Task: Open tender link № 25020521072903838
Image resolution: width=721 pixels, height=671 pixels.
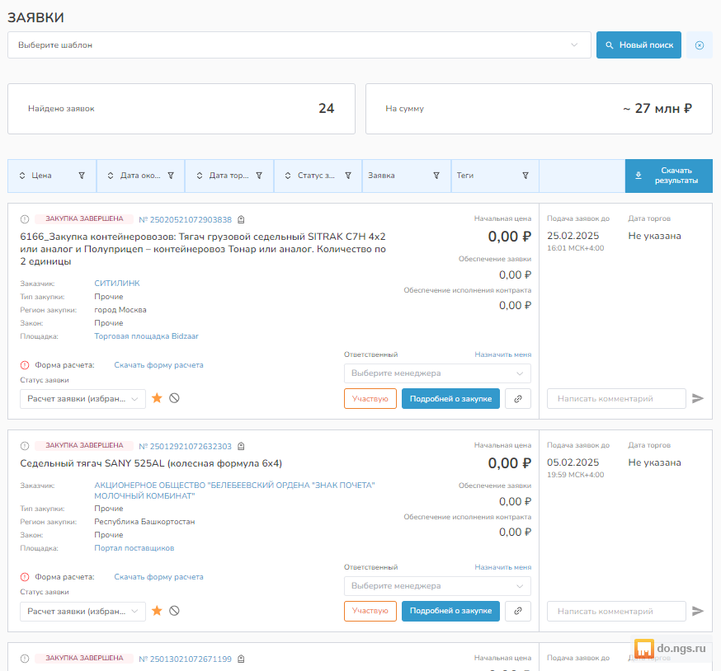Action: [x=186, y=220]
